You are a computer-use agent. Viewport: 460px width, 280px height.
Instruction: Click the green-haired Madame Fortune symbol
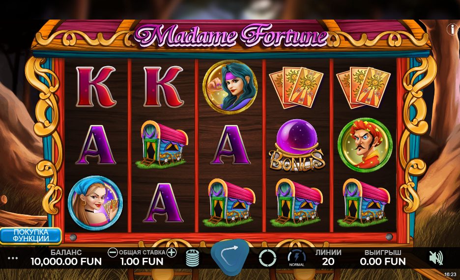230,87
